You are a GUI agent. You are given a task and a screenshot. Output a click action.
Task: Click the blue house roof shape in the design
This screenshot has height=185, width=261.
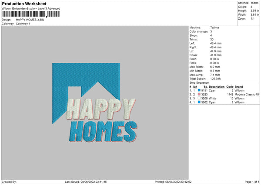[86, 75]
